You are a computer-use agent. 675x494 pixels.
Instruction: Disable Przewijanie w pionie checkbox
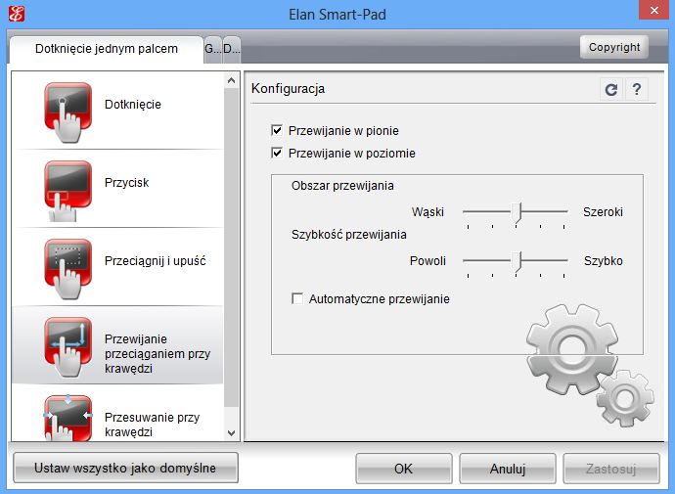click(x=277, y=130)
